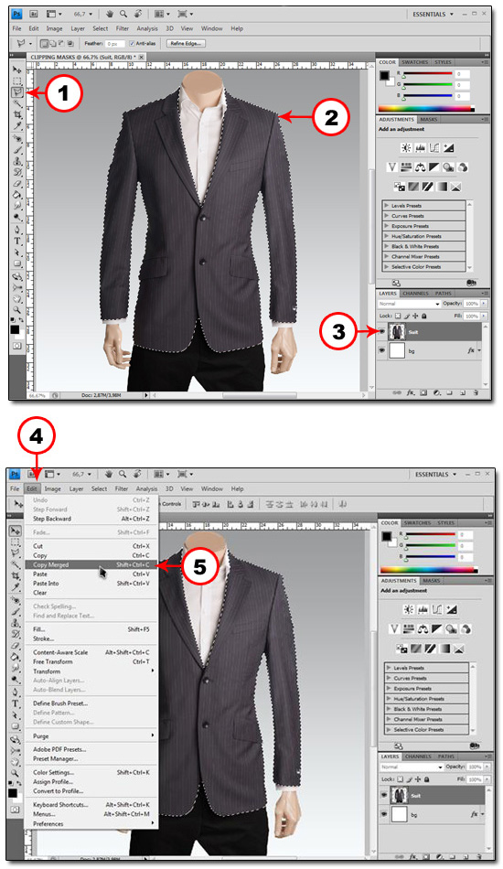Toggle Suit layer visibility in lower window
The image size is (503, 869).
384,795
